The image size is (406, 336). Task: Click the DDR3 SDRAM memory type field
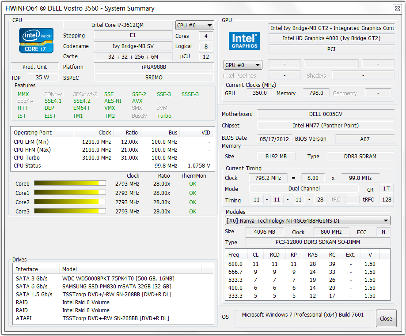[x=360, y=157]
